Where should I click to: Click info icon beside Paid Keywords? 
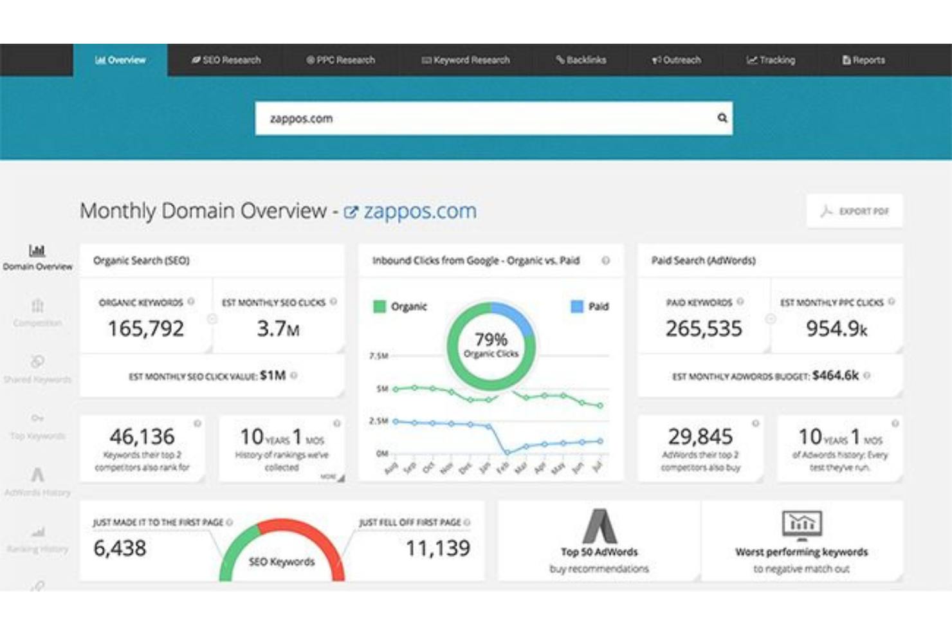(740, 302)
